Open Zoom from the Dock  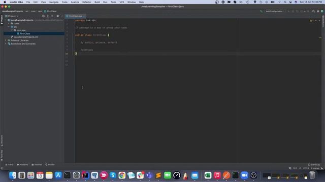coord(244,175)
